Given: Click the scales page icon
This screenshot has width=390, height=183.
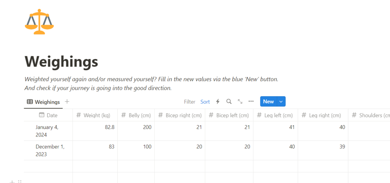Looking at the screenshot, I should click(x=39, y=23).
